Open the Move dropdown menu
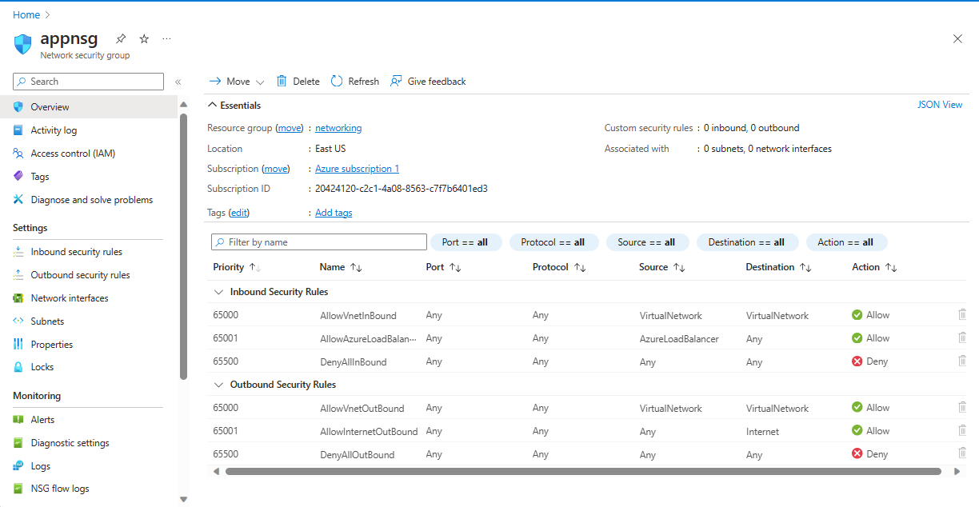This screenshot has height=507, width=979. click(x=237, y=82)
